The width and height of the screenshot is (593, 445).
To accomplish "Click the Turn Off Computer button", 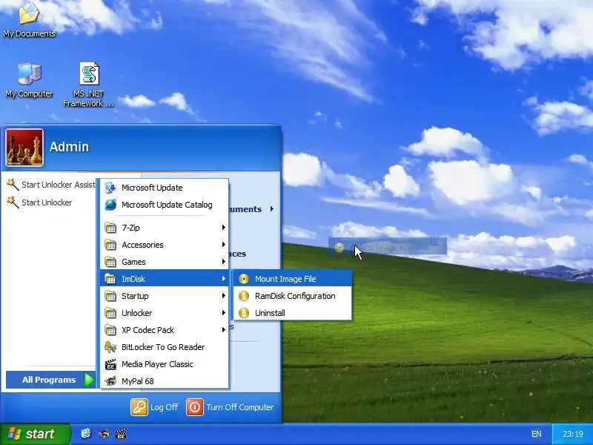I will [230, 407].
